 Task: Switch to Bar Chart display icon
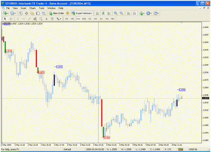98,13
